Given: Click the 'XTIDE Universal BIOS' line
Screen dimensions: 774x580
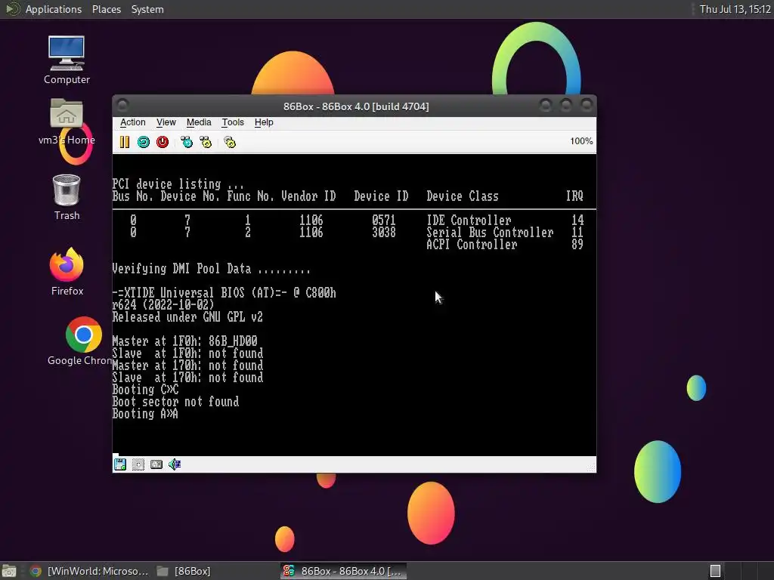Looking at the screenshot, I should (x=224, y=293).
